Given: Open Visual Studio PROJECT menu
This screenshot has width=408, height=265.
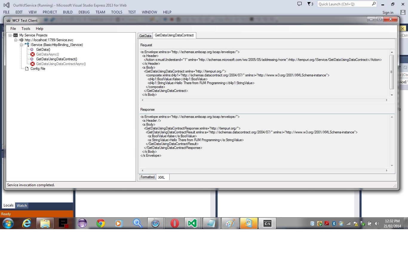Looking at the screenshot, I should coord(50,12).
